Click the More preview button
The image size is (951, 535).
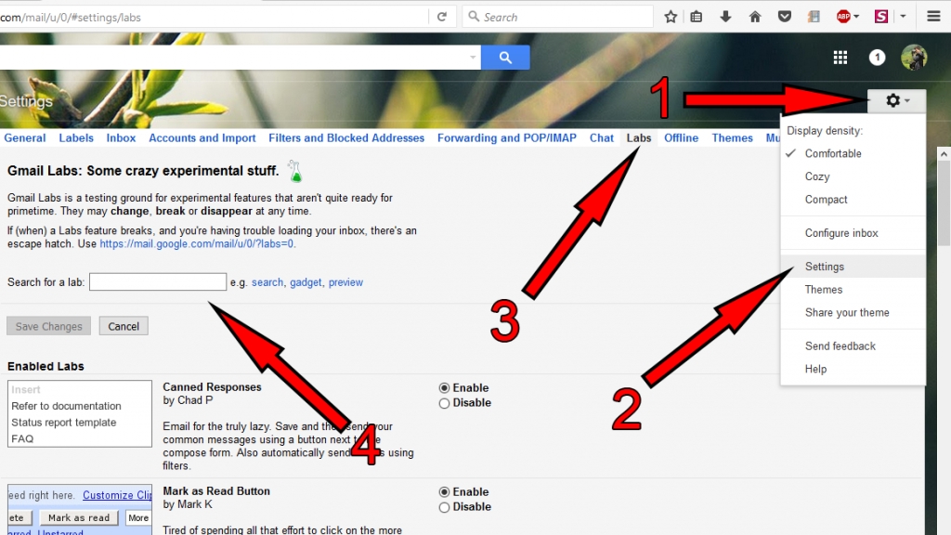pyautogui.click(x=138, y=517)
